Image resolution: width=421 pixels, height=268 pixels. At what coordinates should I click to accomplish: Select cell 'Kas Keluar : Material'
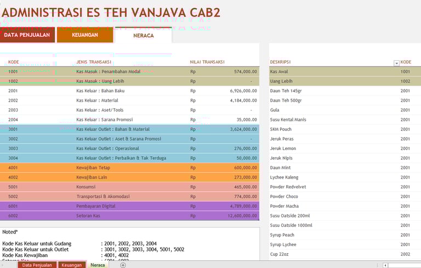point(97,101)
